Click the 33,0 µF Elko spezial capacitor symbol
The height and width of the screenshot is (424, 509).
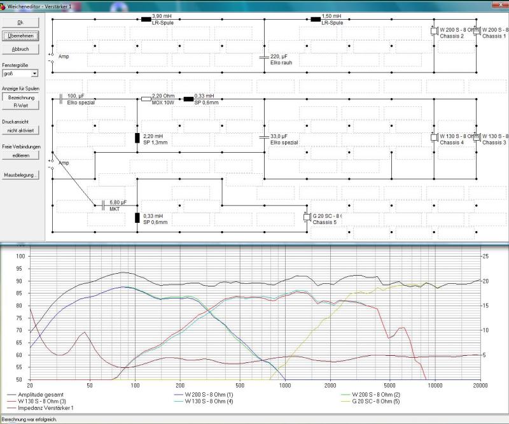point(264,138)
